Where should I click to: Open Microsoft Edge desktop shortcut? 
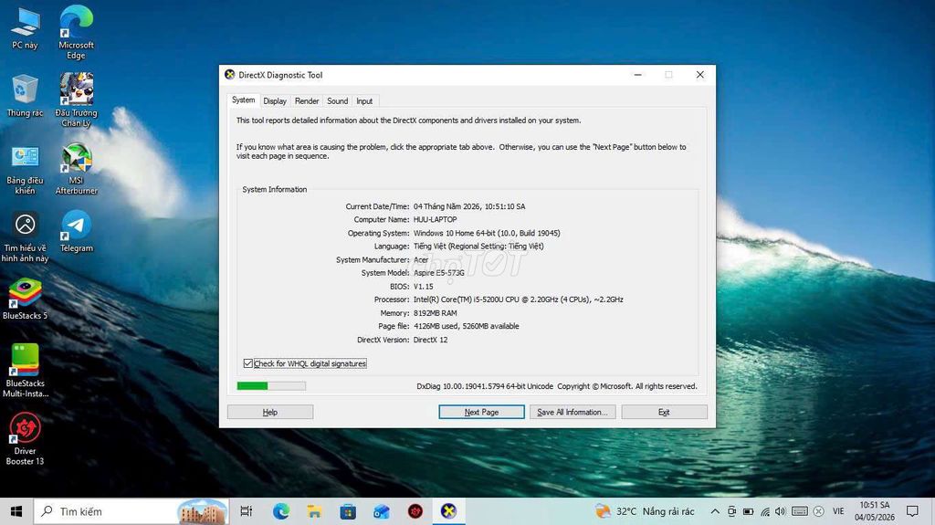tap(76, 32)
